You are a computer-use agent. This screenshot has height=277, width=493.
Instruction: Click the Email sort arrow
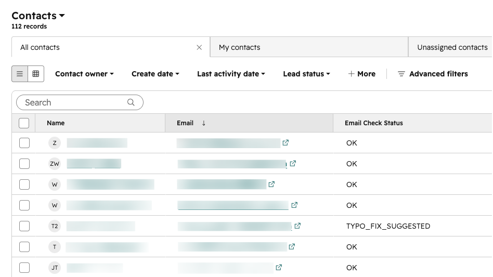[x=203, y=123]
